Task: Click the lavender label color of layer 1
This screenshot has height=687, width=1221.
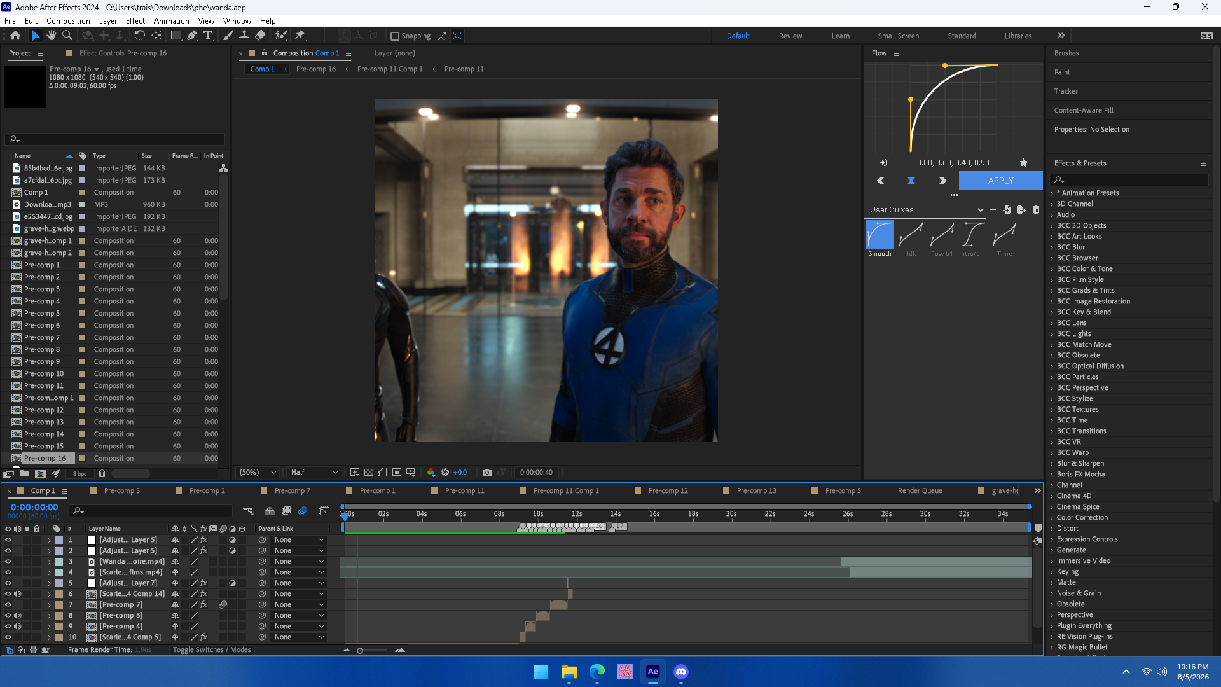Action: pyautogui.click(x=59, y=540)
